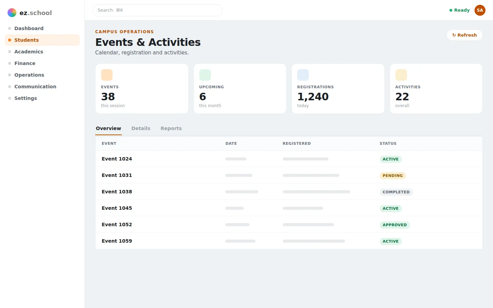The image size is (493, 308).
Task: Select the Event 1045 row name
Action: [117, 208]
